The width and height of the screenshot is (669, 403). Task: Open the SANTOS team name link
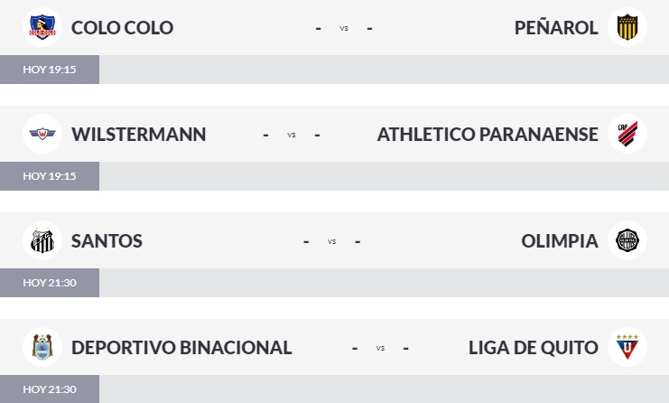[107, 241]
